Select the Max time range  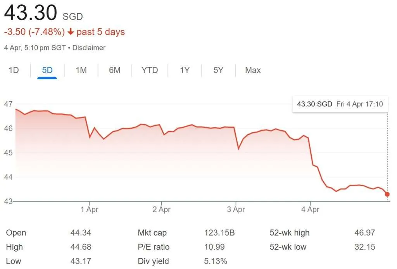253,70
